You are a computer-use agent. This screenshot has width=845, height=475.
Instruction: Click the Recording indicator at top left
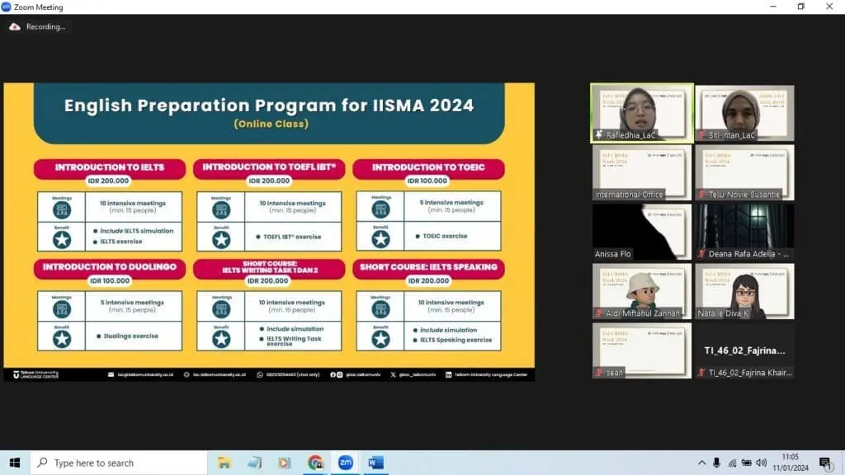(x=39, y=26)
